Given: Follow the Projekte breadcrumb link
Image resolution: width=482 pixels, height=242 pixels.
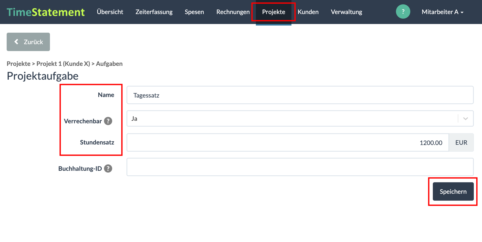Looking at the screenshot, I should [18, 64].
